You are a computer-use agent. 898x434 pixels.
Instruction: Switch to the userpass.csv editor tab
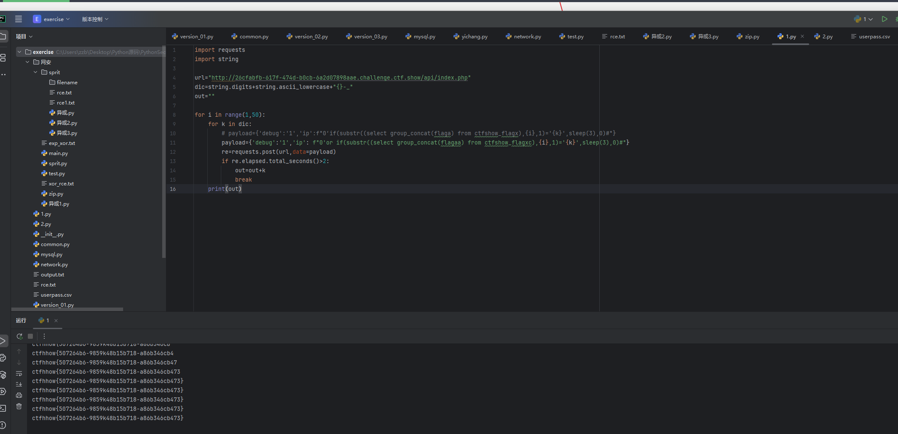(x=871, y=37)
